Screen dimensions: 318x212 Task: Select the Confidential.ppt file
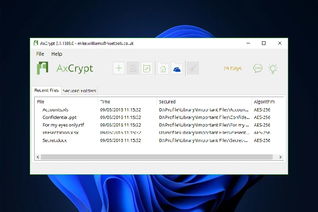(x=59, y=117)
